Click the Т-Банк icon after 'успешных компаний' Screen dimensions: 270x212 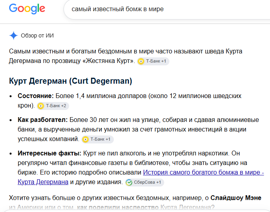[x=85, y=139]
